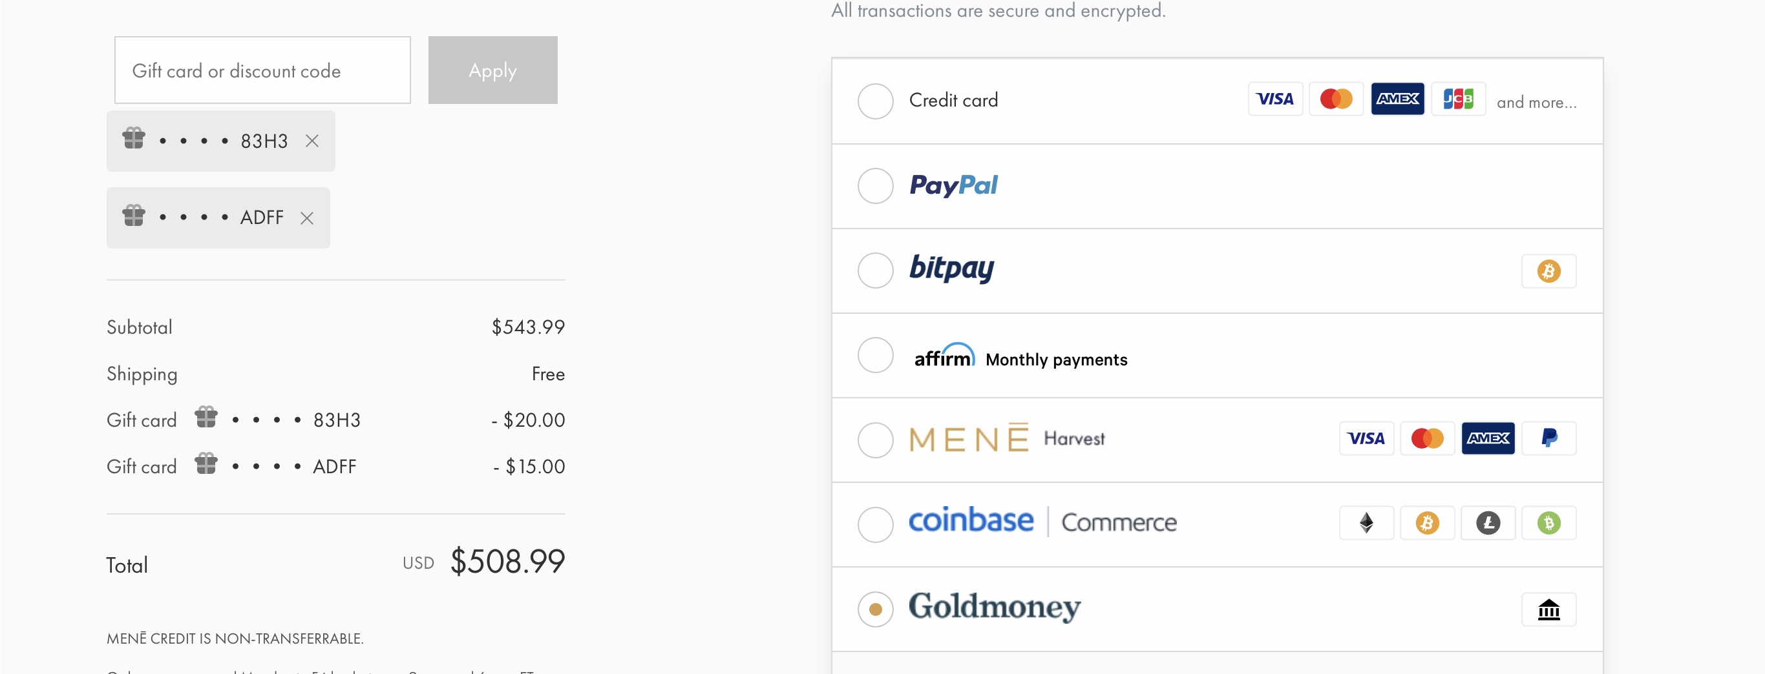Select the Credit card payment option
The width and height of the screenshot is (1765, 674).
tap(875, 101)
